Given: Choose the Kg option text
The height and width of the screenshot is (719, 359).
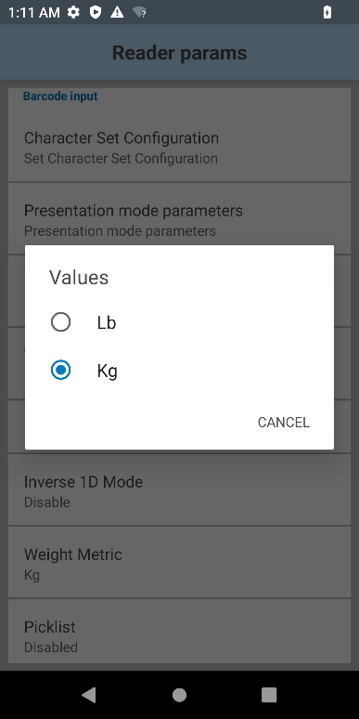Looking at the screenshot, I should (108, 371).
